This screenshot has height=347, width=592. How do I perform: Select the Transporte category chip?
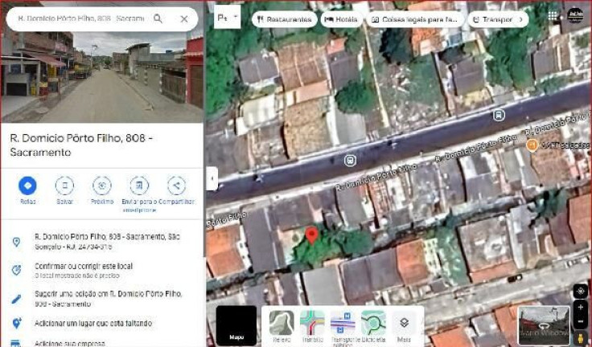(x=493, y=19)
